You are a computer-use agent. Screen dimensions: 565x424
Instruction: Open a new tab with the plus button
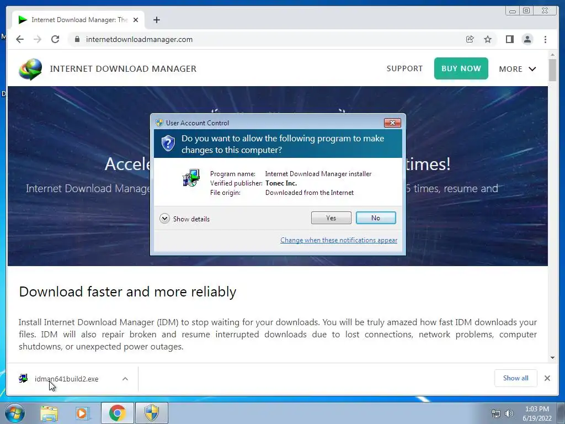(x=156, y=20)
